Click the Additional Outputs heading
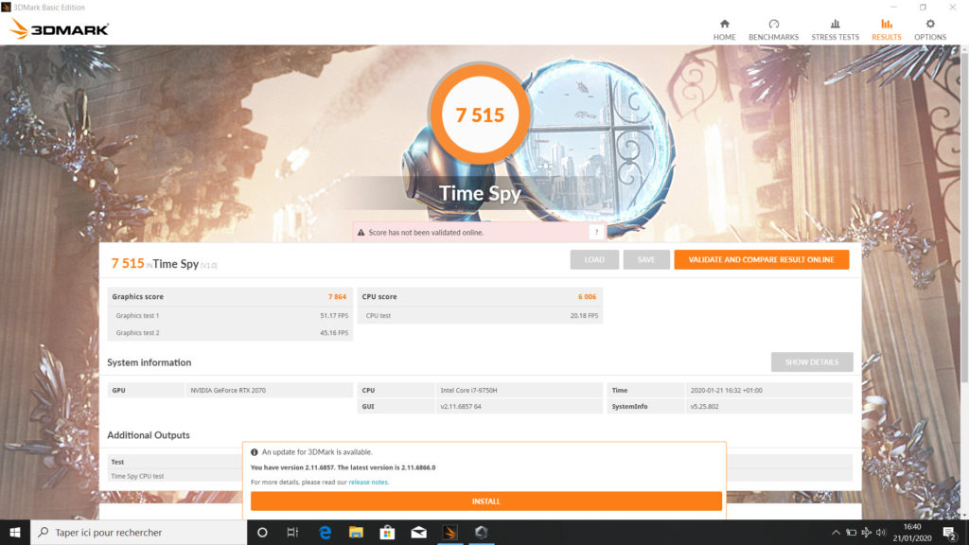 click(149, 435)
